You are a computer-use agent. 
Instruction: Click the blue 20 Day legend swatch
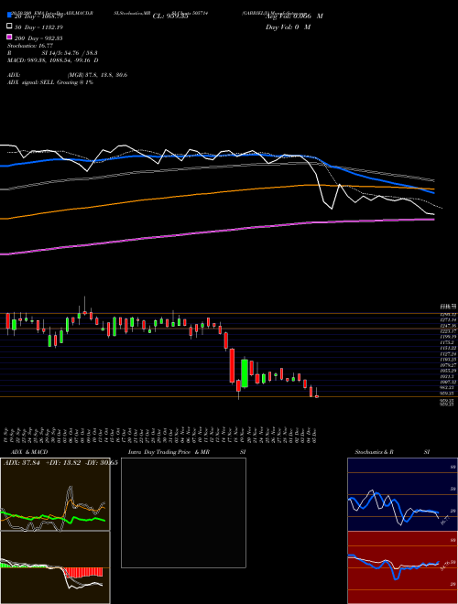pyautogui.click(x=9, y=16)
